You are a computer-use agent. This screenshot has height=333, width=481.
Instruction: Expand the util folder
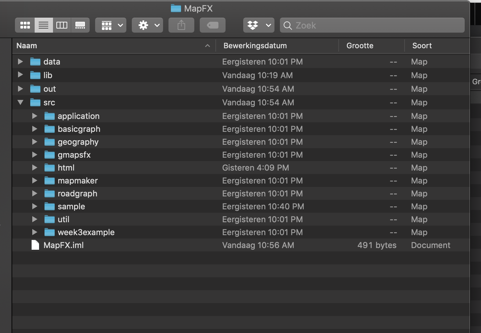(35, 219)
